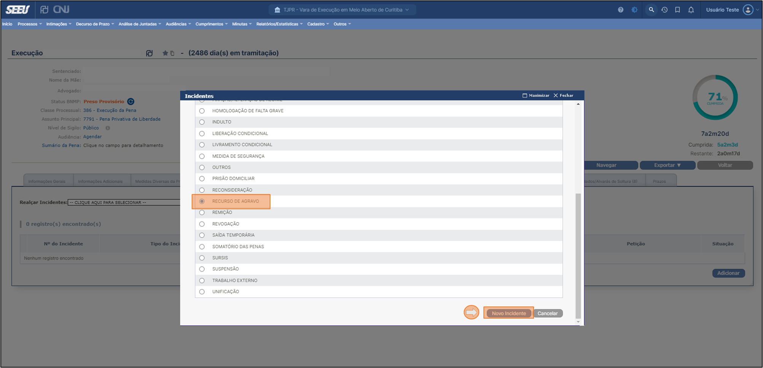Select the OUTROS radio option
The image size is (763, 368).
click(202, 167)
